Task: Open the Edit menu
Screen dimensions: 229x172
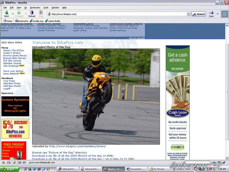Action: pyautogui.click(x=12, y=7)
